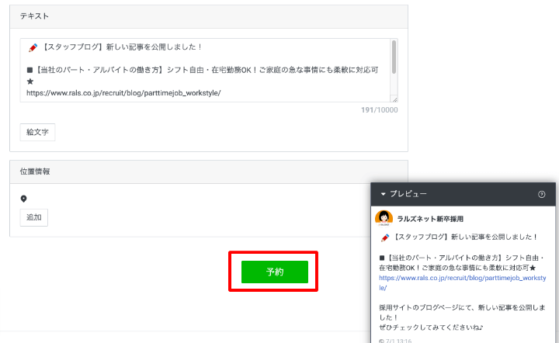Click the URL line in the text area
559x343 pixels.
[123, 92]
